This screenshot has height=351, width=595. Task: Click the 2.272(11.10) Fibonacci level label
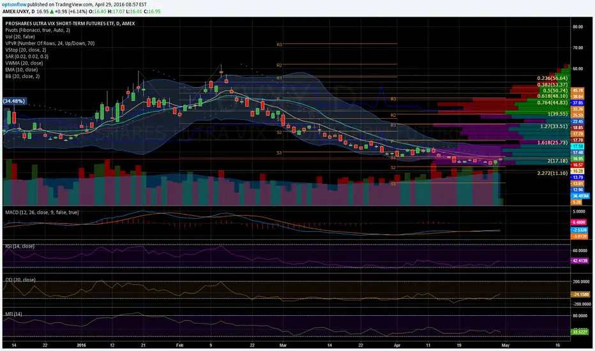click(552, 173)
